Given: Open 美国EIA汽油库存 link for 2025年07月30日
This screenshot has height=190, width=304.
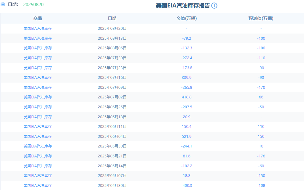Looking at the screenshot, I should [x=38, y=58].
